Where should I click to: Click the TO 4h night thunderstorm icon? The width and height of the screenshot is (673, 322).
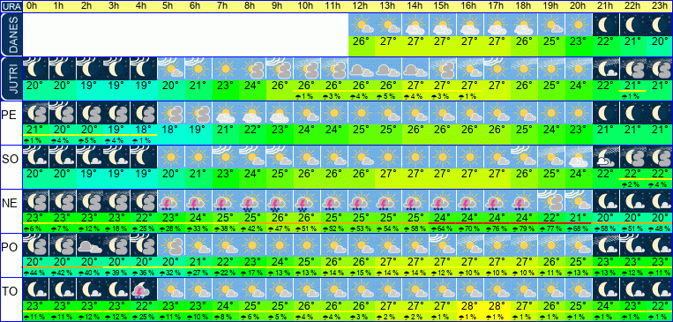144,289
